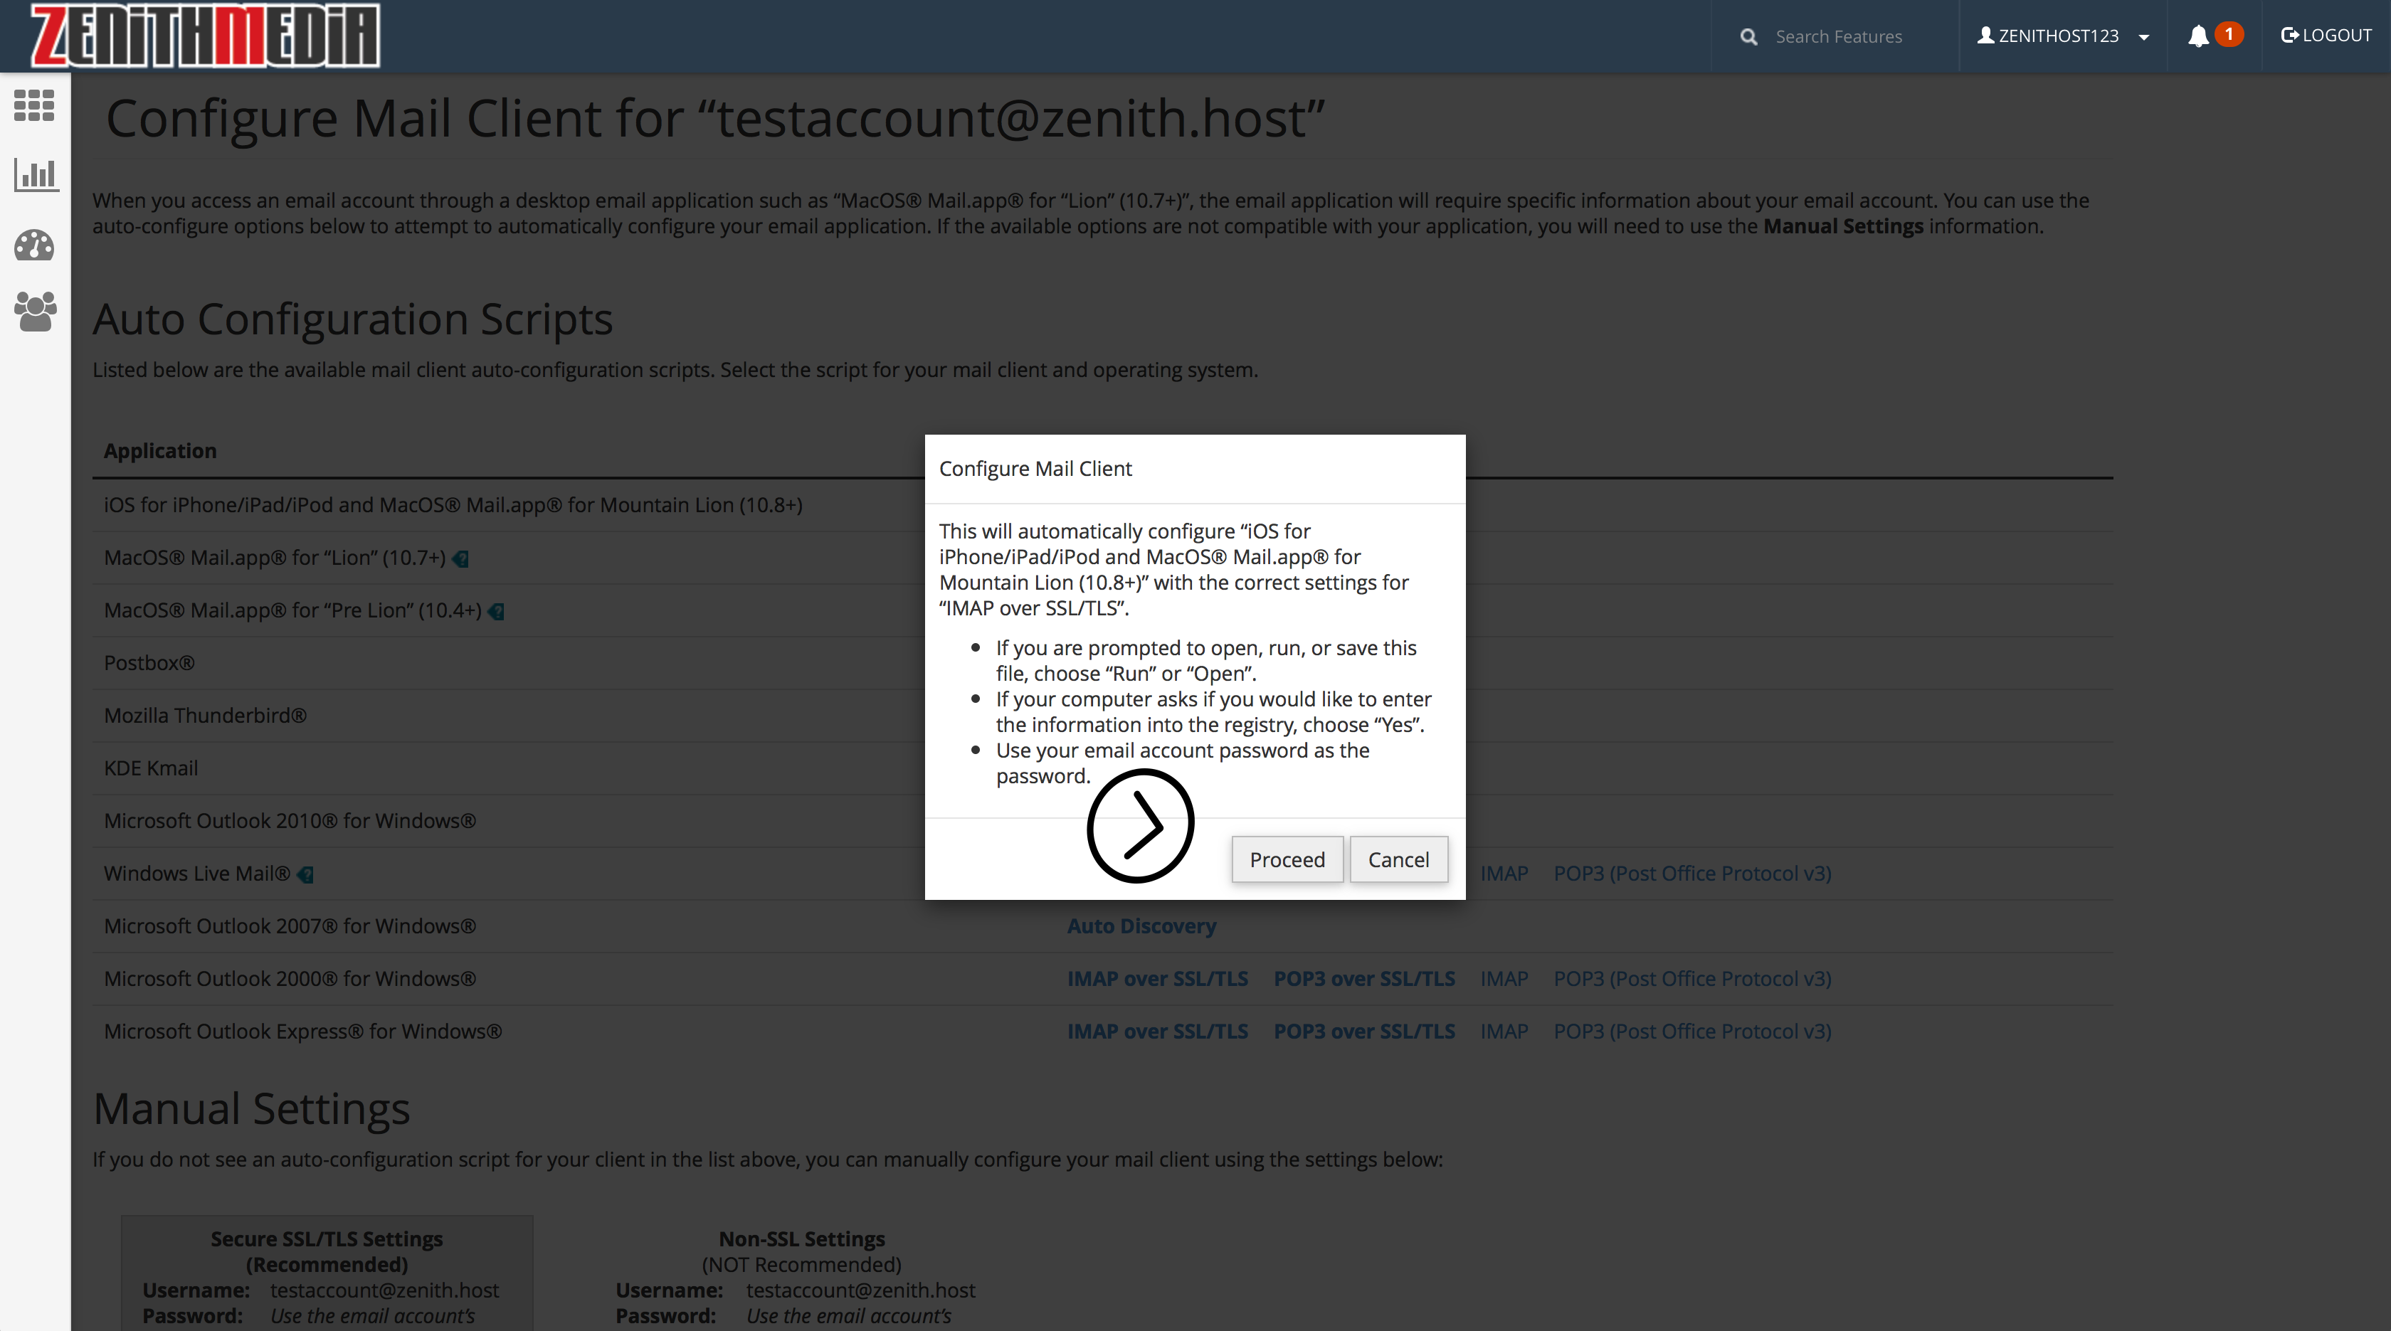This screenshot has height=1331, width=2391.
Task: Expand the ZENITHOST123 user dropdown
Action: point(2062,36)
